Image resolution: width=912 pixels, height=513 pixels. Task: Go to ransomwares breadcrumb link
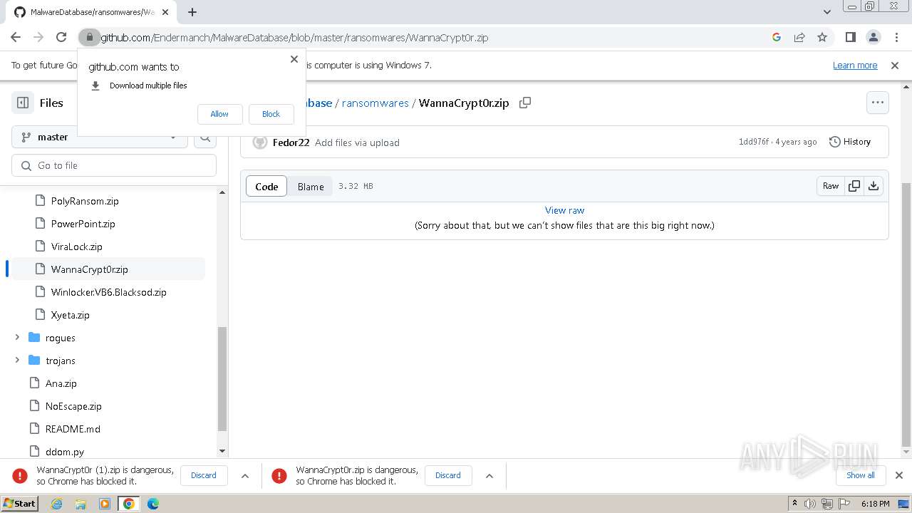pyautogui.click(x=375, y=103)
